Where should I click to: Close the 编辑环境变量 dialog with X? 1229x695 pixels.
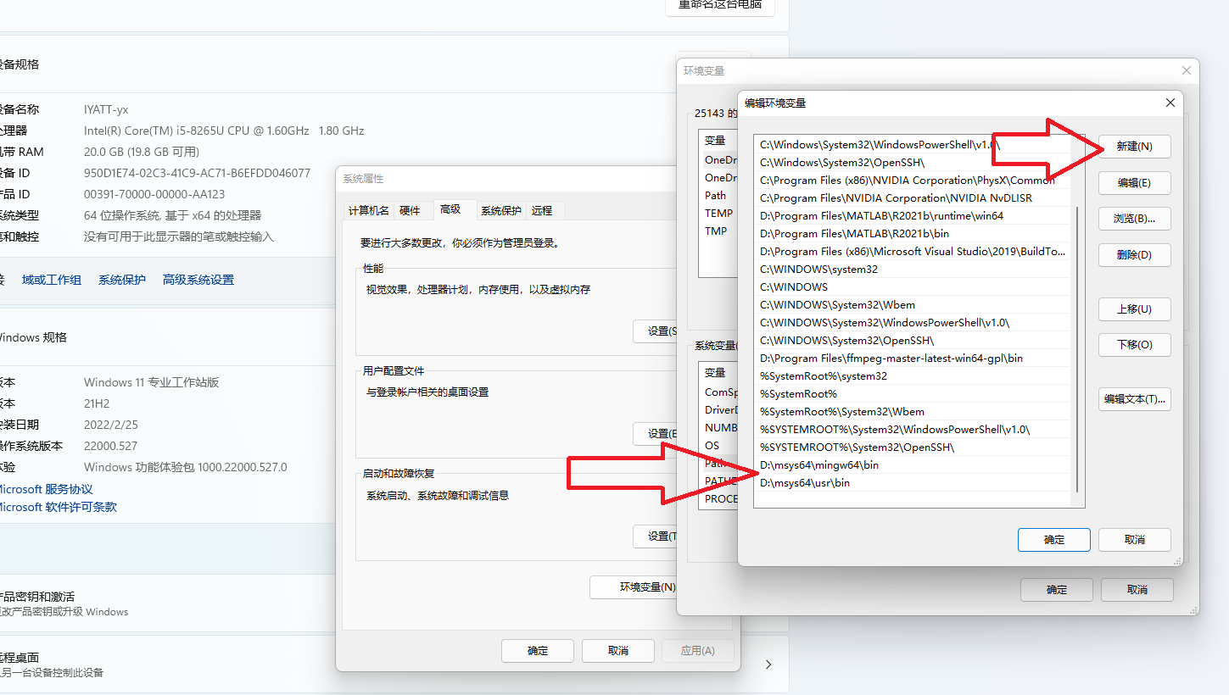pyautogui.click(x=1170, y=103)
